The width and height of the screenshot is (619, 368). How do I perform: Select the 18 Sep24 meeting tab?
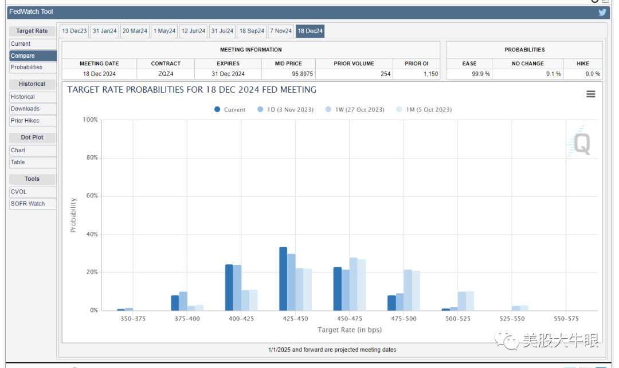pyautogui.click(x=252, y=31)
